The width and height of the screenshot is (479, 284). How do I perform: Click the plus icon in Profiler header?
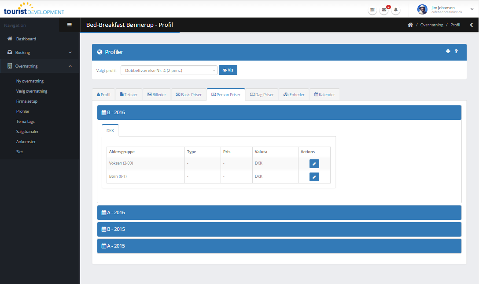(x=448, y=51)
